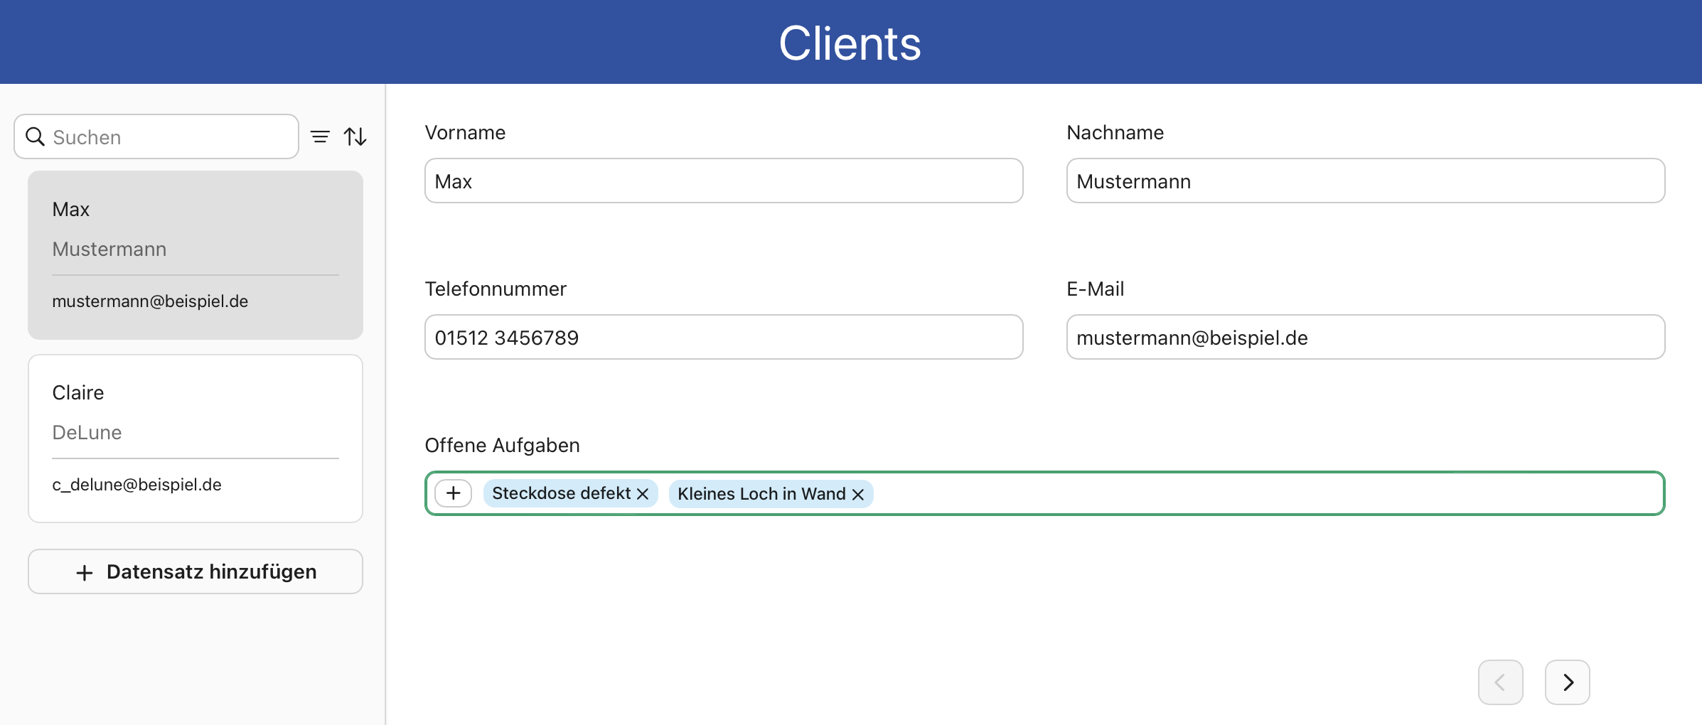Switch to Claire DeLune's record
Image resolution: width=1702 pixels, height=725 pixels.
(195, 438)
